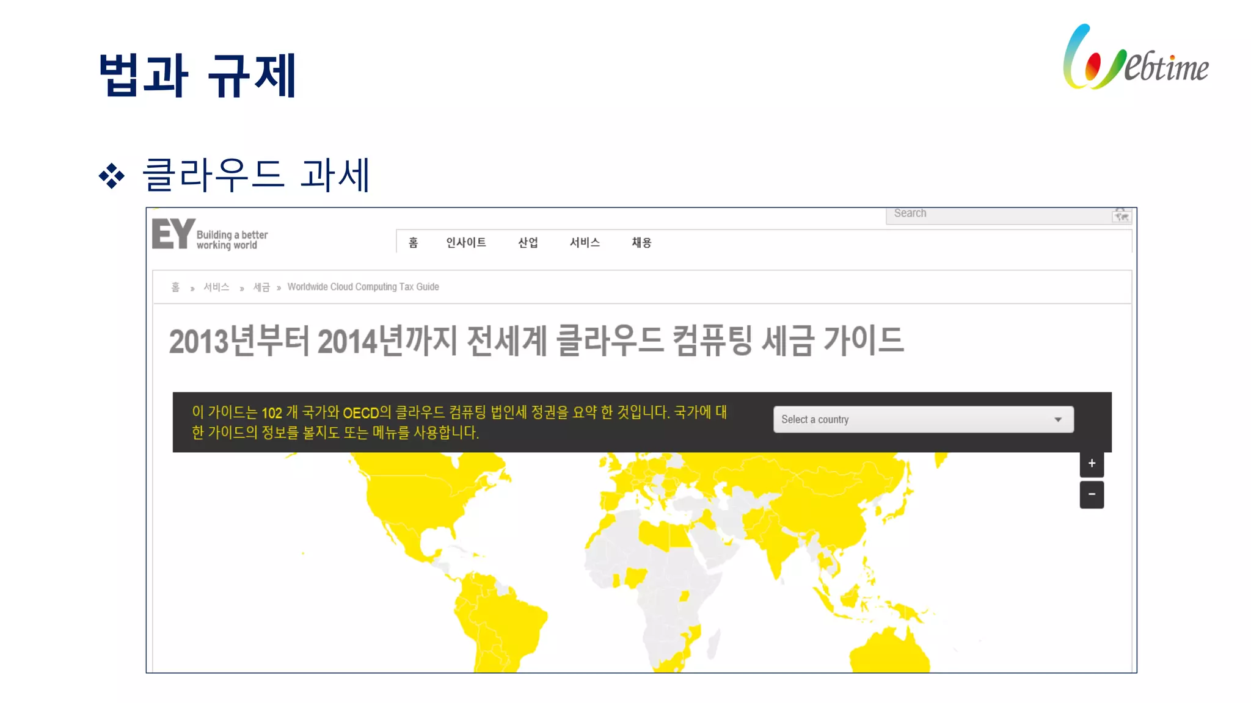
Task: Open the 채용 menu item
Action: [x=641, y=242]
